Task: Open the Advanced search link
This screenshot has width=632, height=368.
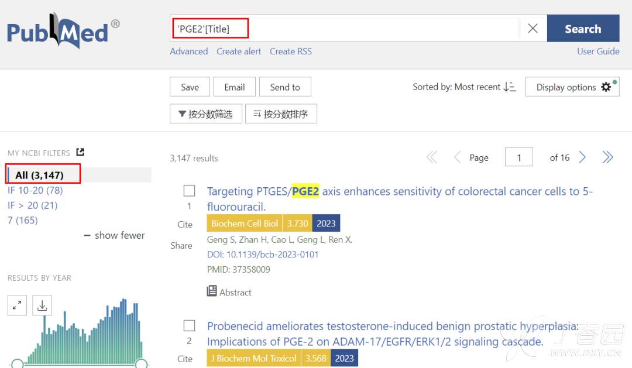Action: 188,51
